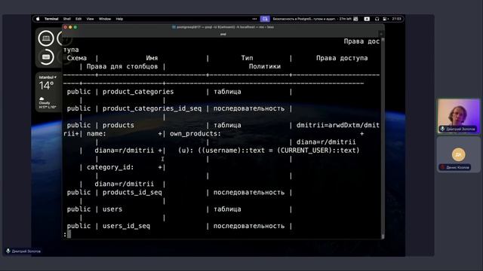Open the Shell menu
This screenshot has width=483, height=271.
click(67, 19)
